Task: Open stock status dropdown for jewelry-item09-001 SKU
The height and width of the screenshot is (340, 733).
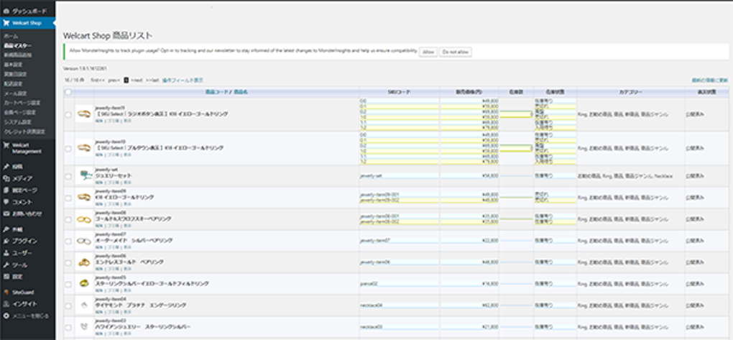Action: pos(555,195)
